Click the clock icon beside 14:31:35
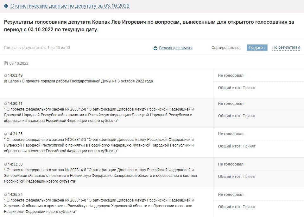The width and height of the screenshot is (304, 217). click(x=5, y=134)
